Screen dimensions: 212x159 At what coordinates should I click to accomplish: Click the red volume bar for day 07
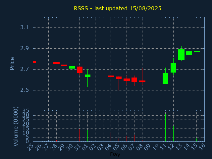pyautogui.click(x=134, y=138)
